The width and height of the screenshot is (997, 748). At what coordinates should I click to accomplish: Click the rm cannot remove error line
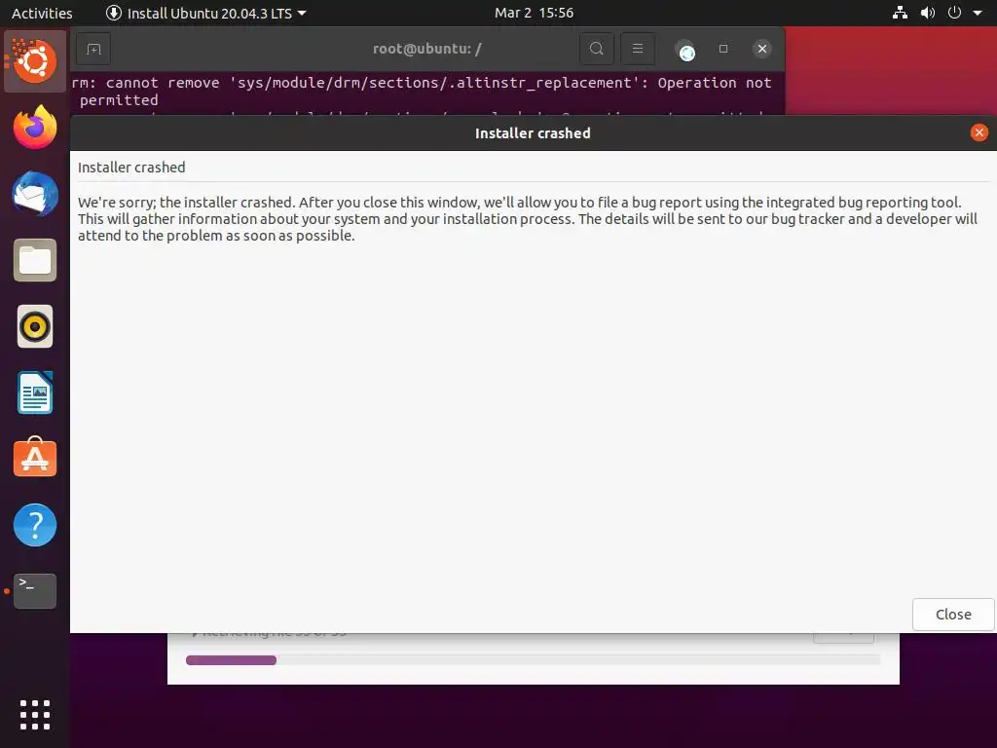click(422, 91)
